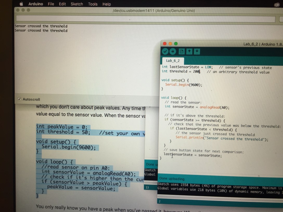Click the Creative Cloud menu bar icon
Viewport: 283px width, 212px height.
[x=276, y=4]
